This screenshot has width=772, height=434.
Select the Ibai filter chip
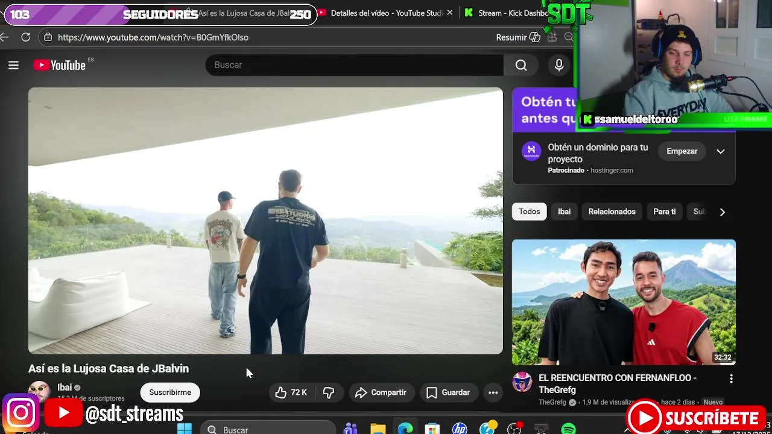click(564, 212)
